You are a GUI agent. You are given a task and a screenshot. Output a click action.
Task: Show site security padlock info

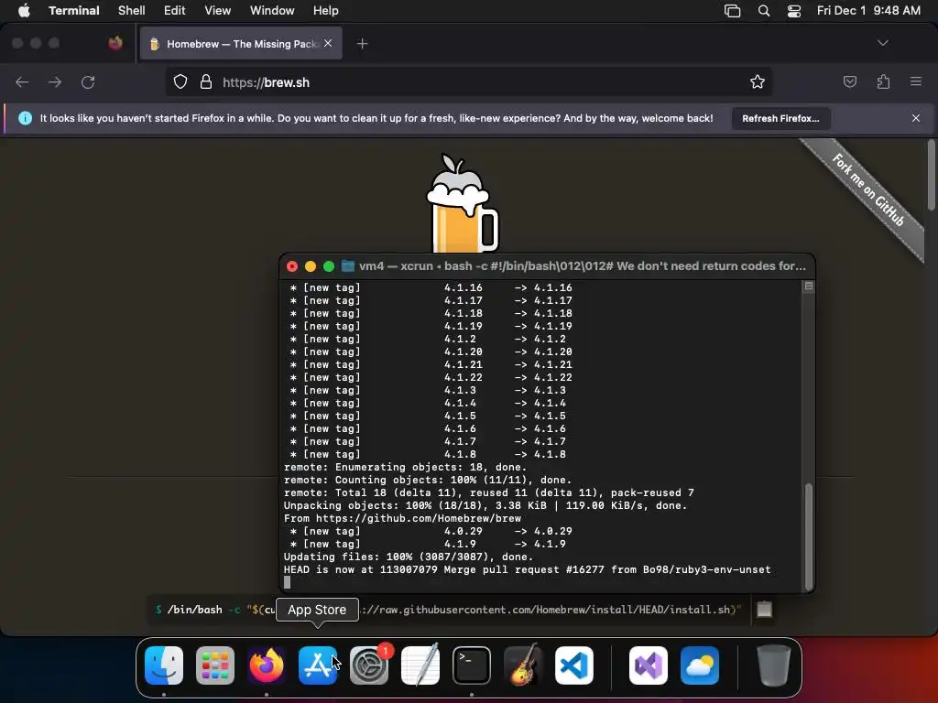tap(206, 81)
